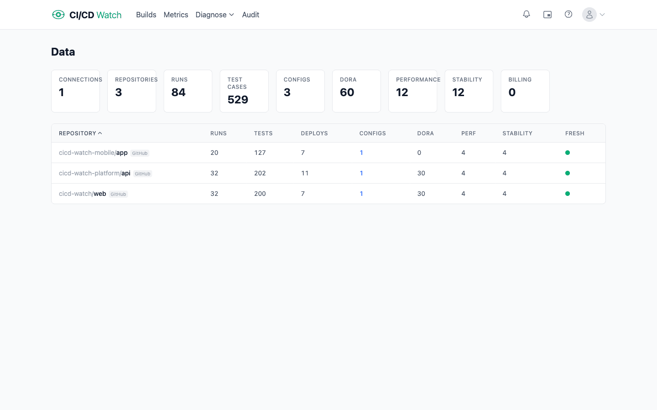
Task: Select the Performance summary card
Action: coord(412,91)
